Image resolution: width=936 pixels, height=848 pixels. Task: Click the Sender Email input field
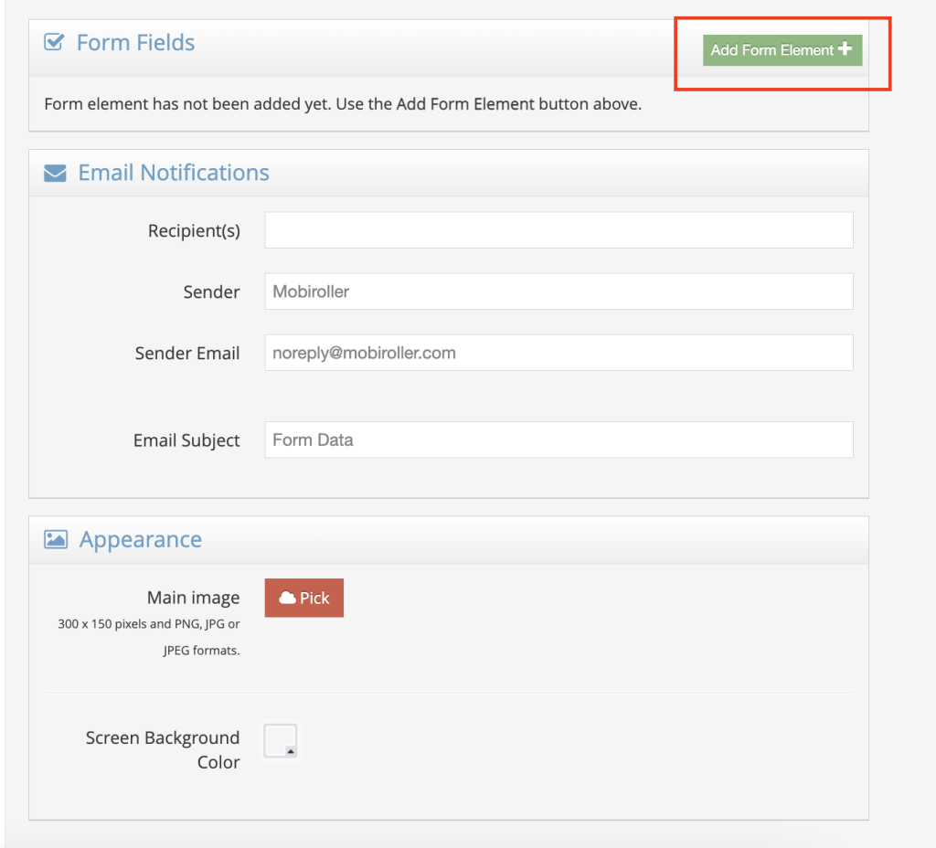tap(558, 352)
